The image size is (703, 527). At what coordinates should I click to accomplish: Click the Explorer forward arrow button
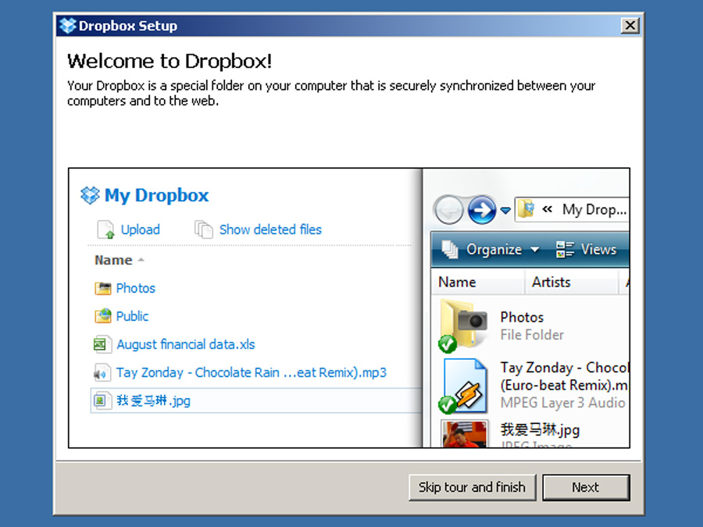(482, 209)
